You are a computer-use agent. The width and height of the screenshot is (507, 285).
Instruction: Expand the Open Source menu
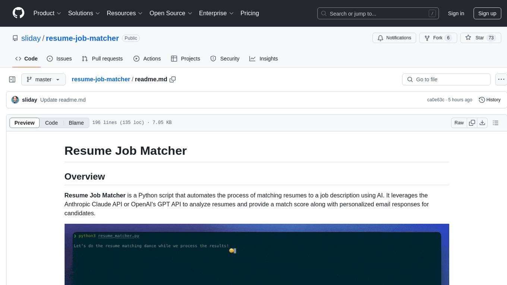click(171, 13)
